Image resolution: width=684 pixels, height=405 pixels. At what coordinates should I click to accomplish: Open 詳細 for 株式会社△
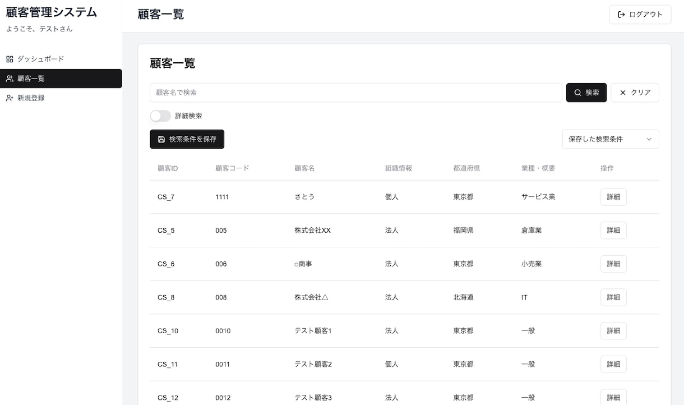pyautogui.click(x=613, y=297)
